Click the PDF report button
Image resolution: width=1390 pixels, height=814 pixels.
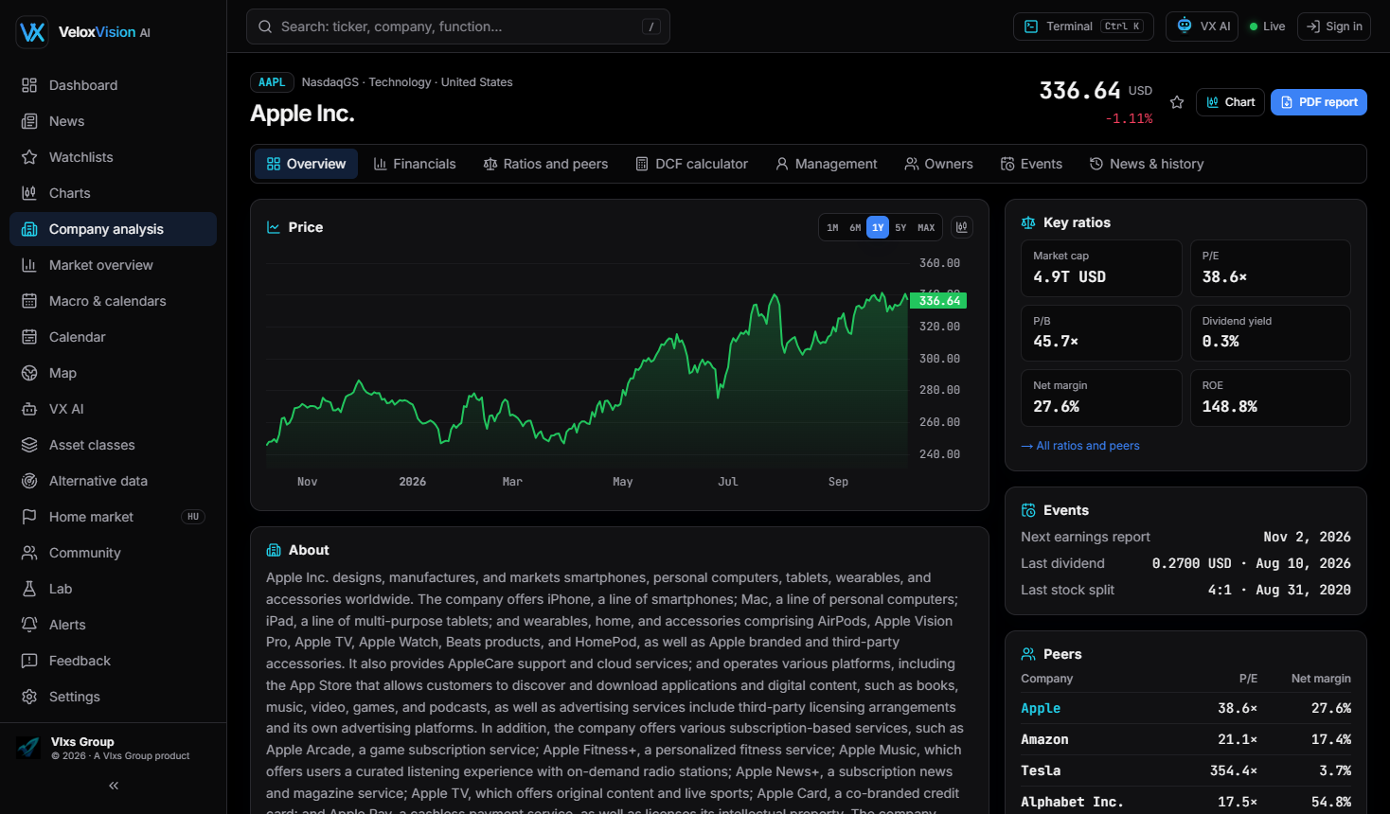pos(1319,102)
